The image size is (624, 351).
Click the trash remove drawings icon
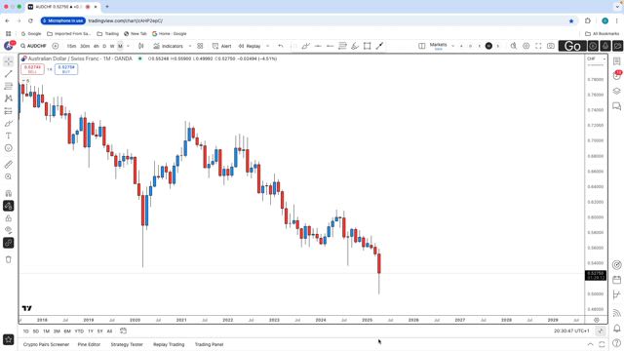tap(9, 259)
